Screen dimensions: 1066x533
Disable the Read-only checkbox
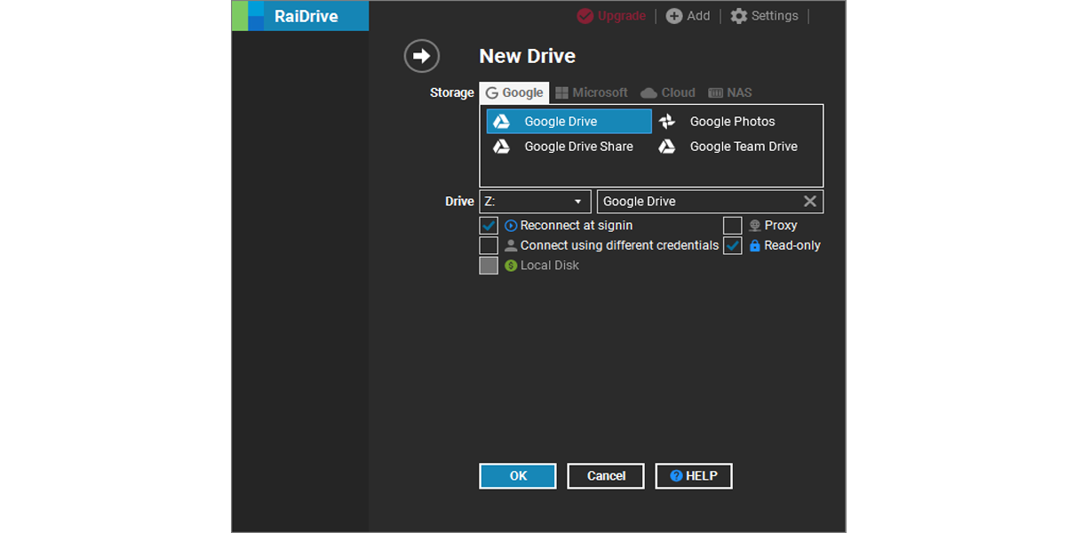[732, 245]
